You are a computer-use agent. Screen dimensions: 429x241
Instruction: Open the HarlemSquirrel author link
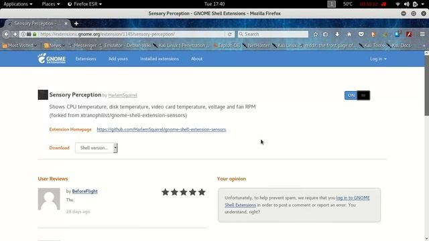coord(123,95)
